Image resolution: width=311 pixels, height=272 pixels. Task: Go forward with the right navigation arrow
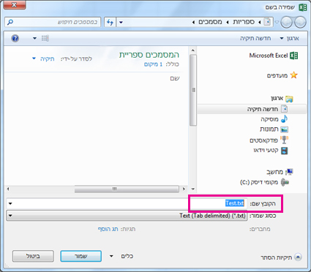300,23
